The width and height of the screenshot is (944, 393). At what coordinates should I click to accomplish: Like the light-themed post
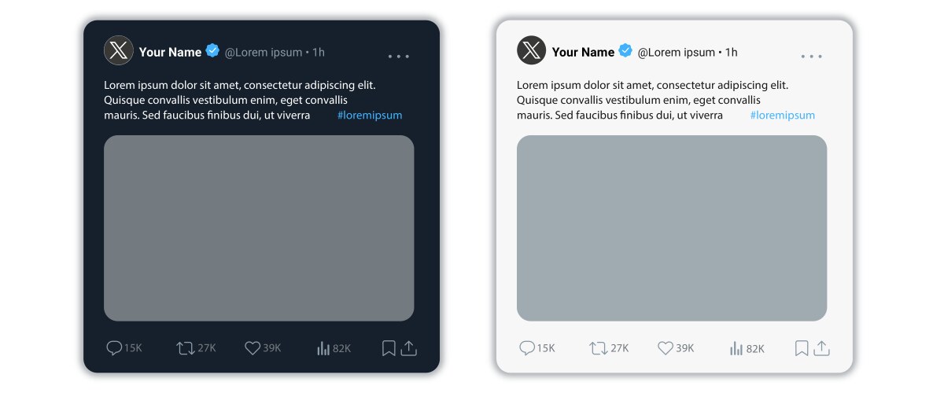[665, 347]
